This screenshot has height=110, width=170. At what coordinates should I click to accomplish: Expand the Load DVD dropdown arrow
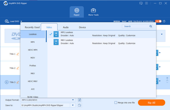pyautogui.click(x=21, y=21)
